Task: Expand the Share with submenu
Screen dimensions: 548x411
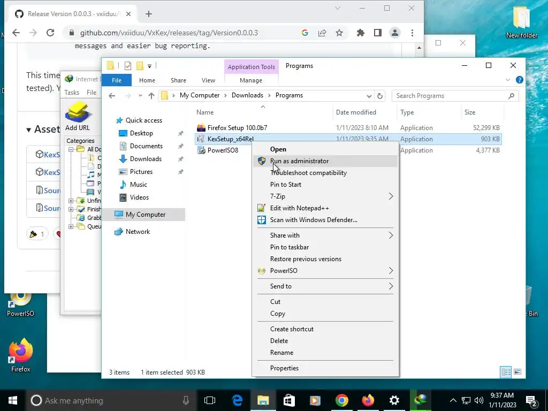Action: [325, 235]
